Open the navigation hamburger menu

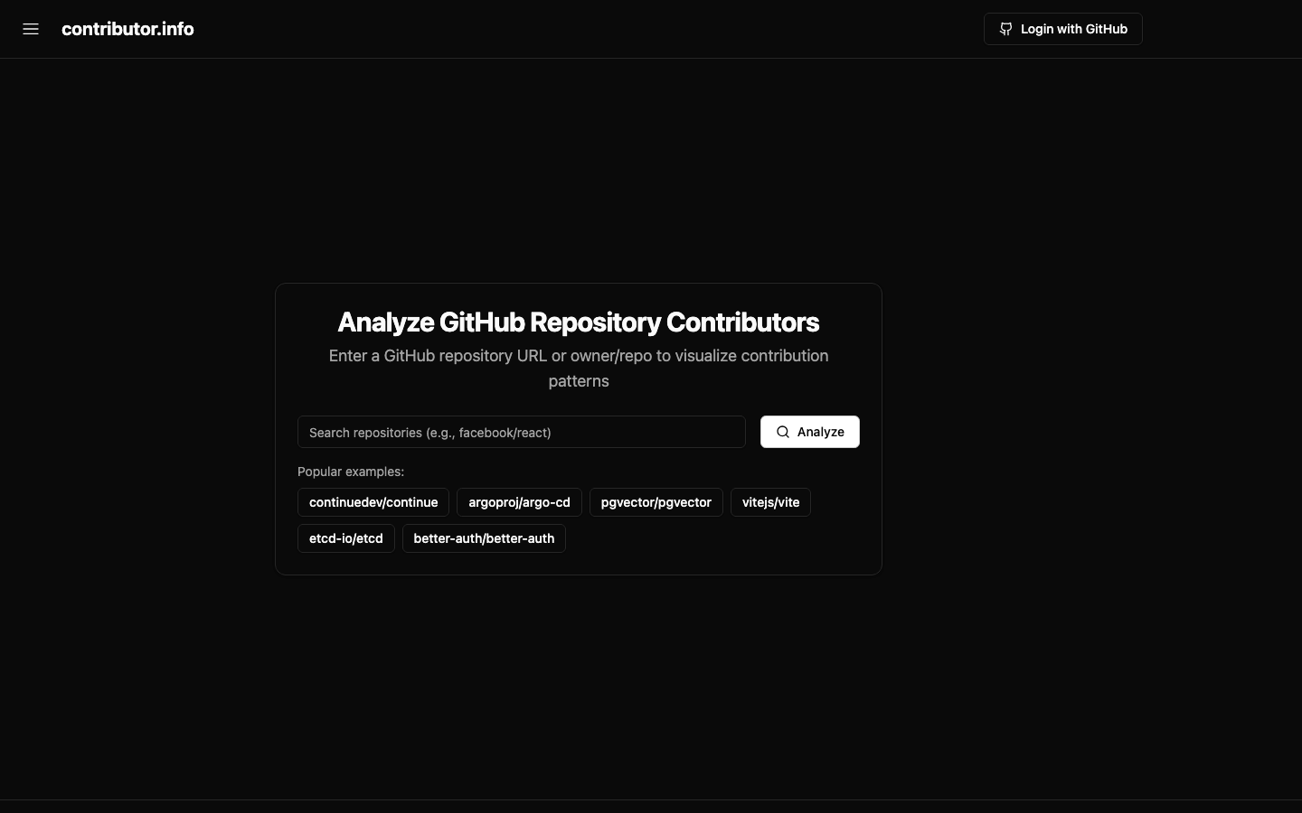[30, 29]
